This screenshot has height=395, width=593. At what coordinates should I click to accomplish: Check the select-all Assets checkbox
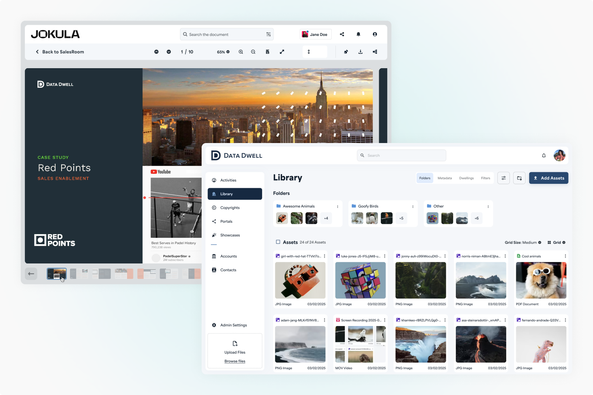(x=278, y=242)
